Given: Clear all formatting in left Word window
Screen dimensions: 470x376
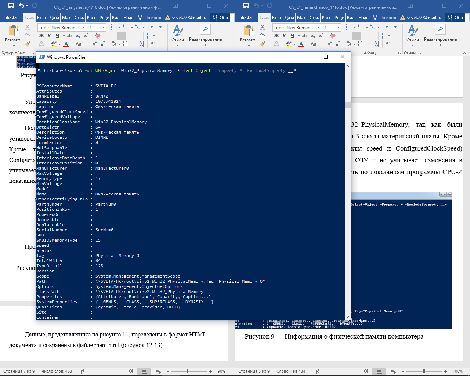Looking at the screenshot, I should coord(98,36).
